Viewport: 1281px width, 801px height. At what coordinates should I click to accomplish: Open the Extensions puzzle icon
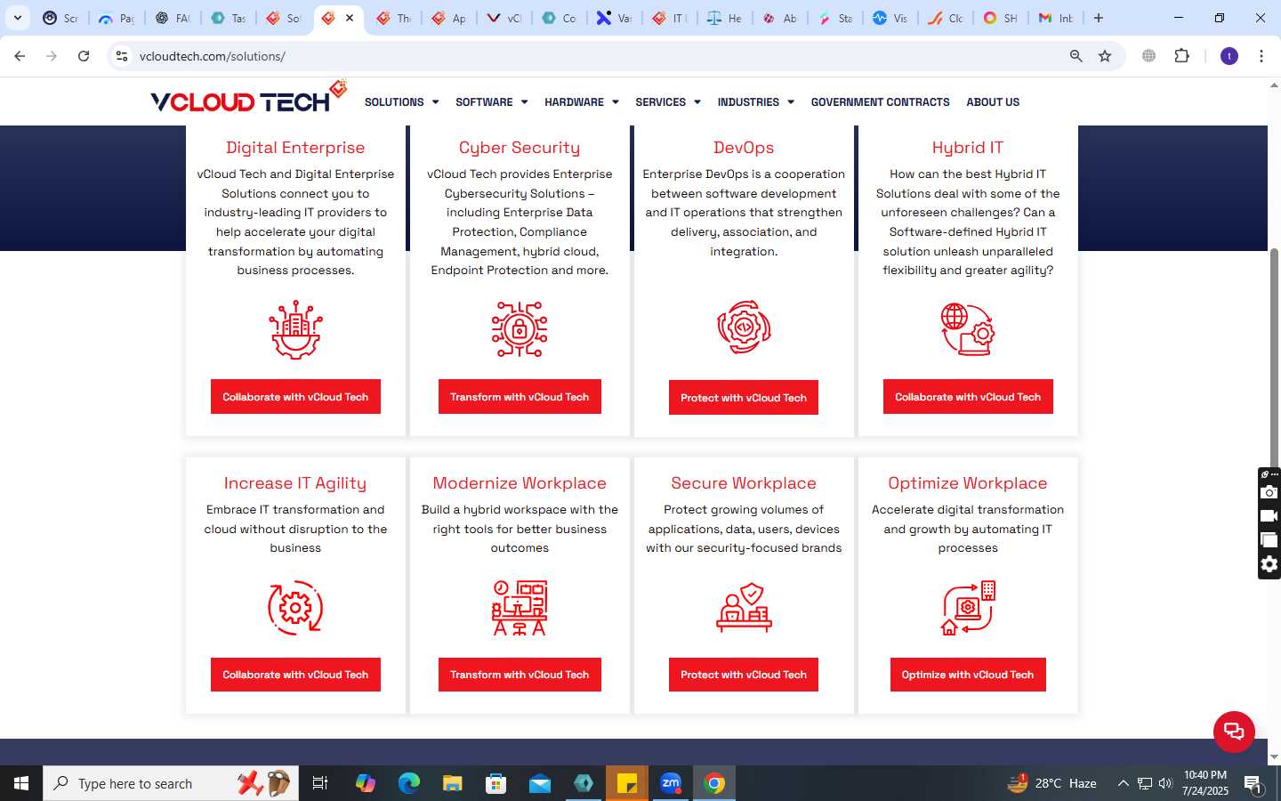(x=1181, y=56)
